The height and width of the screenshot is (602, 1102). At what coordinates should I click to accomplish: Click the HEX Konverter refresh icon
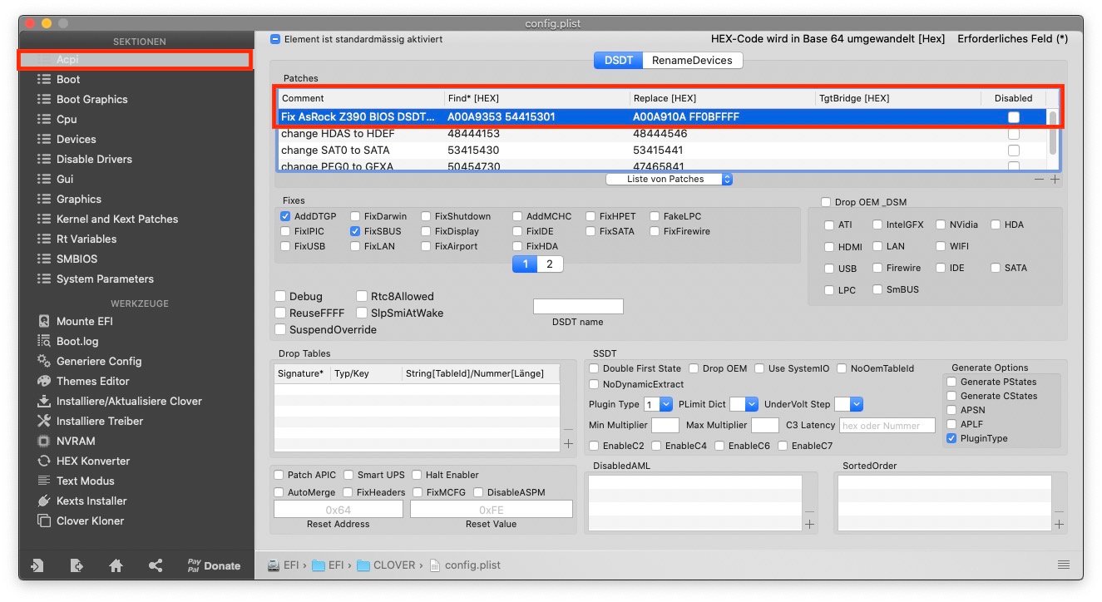pyautogui.click(x=43, y=461)
